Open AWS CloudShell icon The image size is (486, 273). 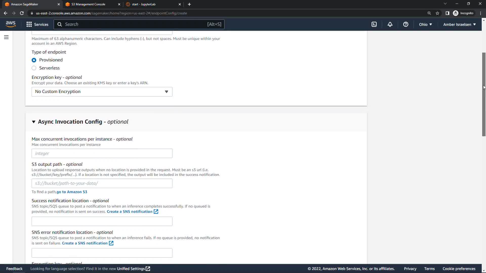(374, 24)
